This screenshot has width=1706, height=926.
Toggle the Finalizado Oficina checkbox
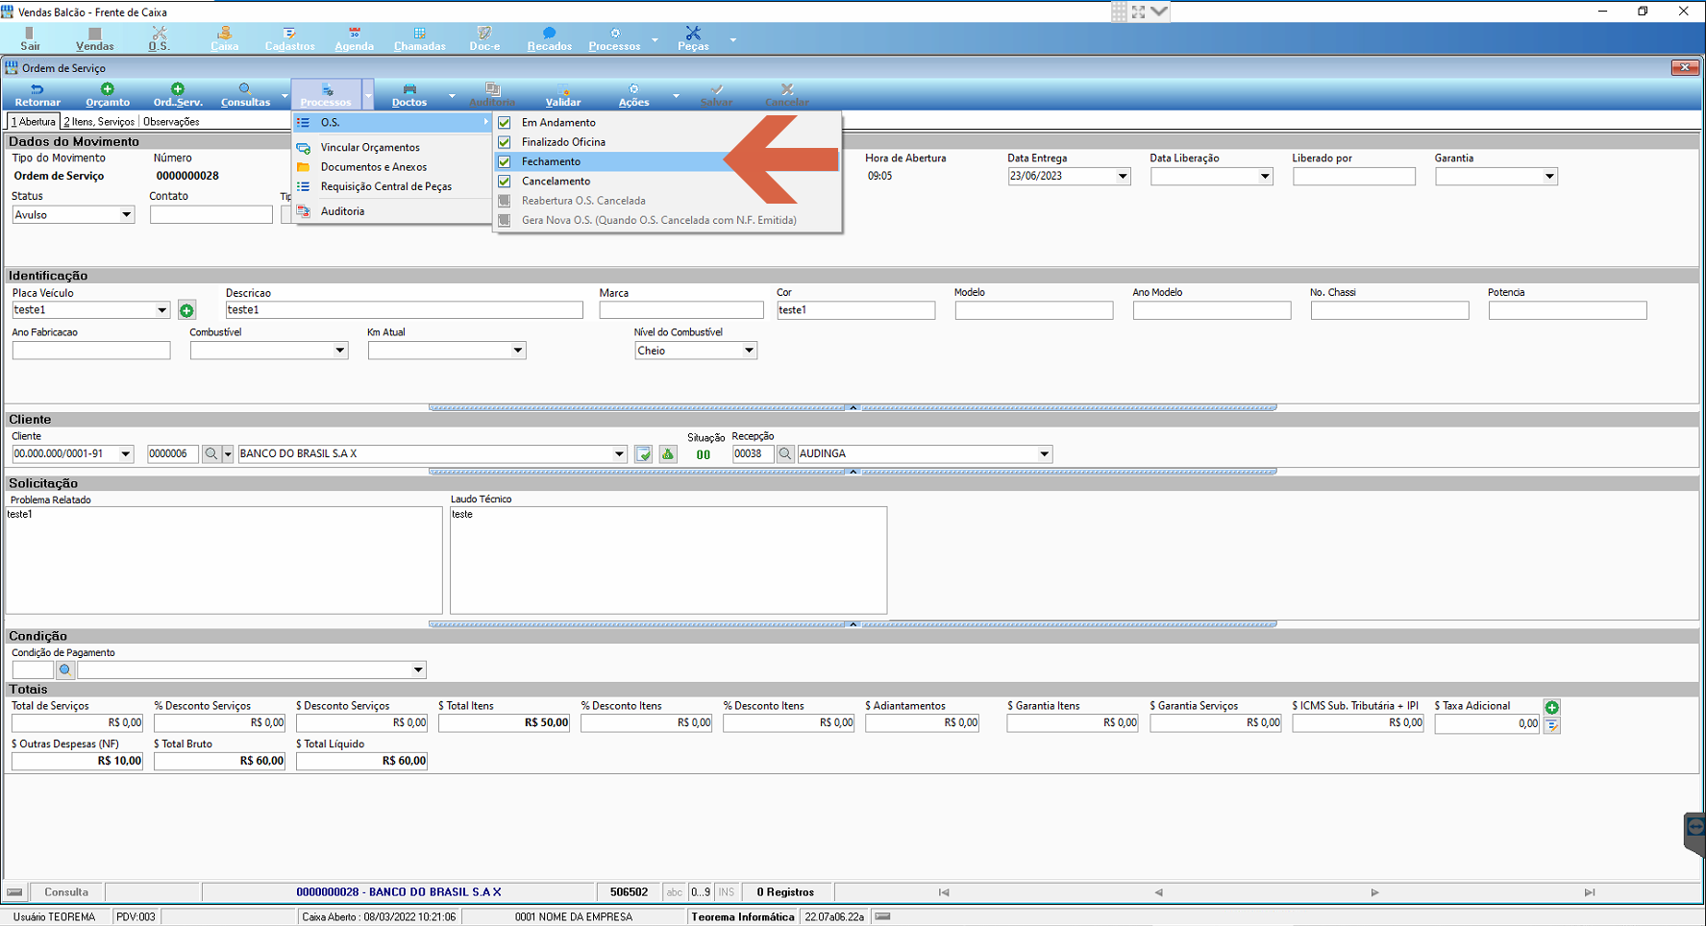pos(505,142)
